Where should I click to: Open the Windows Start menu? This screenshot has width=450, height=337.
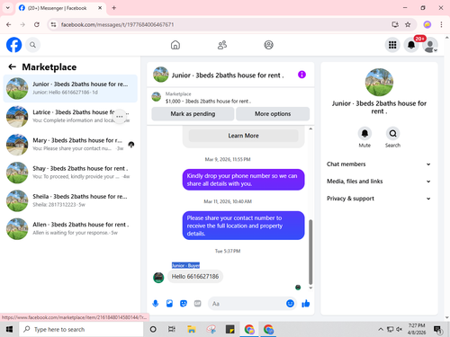[x=9, y=330]
